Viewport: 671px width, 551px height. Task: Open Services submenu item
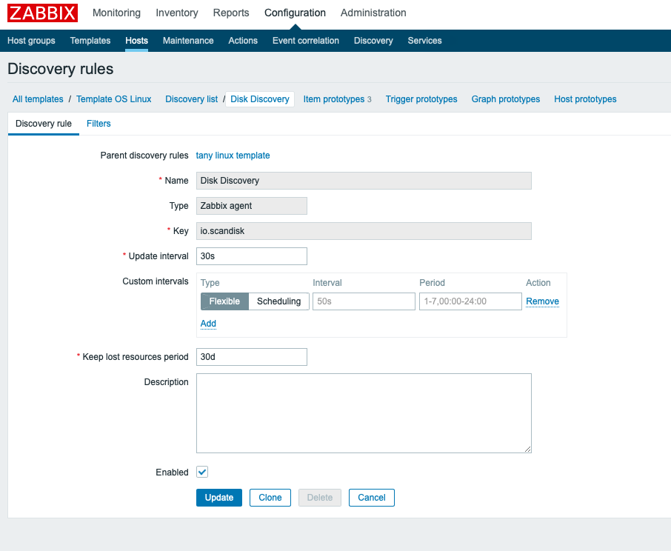(x=424, y=41)
